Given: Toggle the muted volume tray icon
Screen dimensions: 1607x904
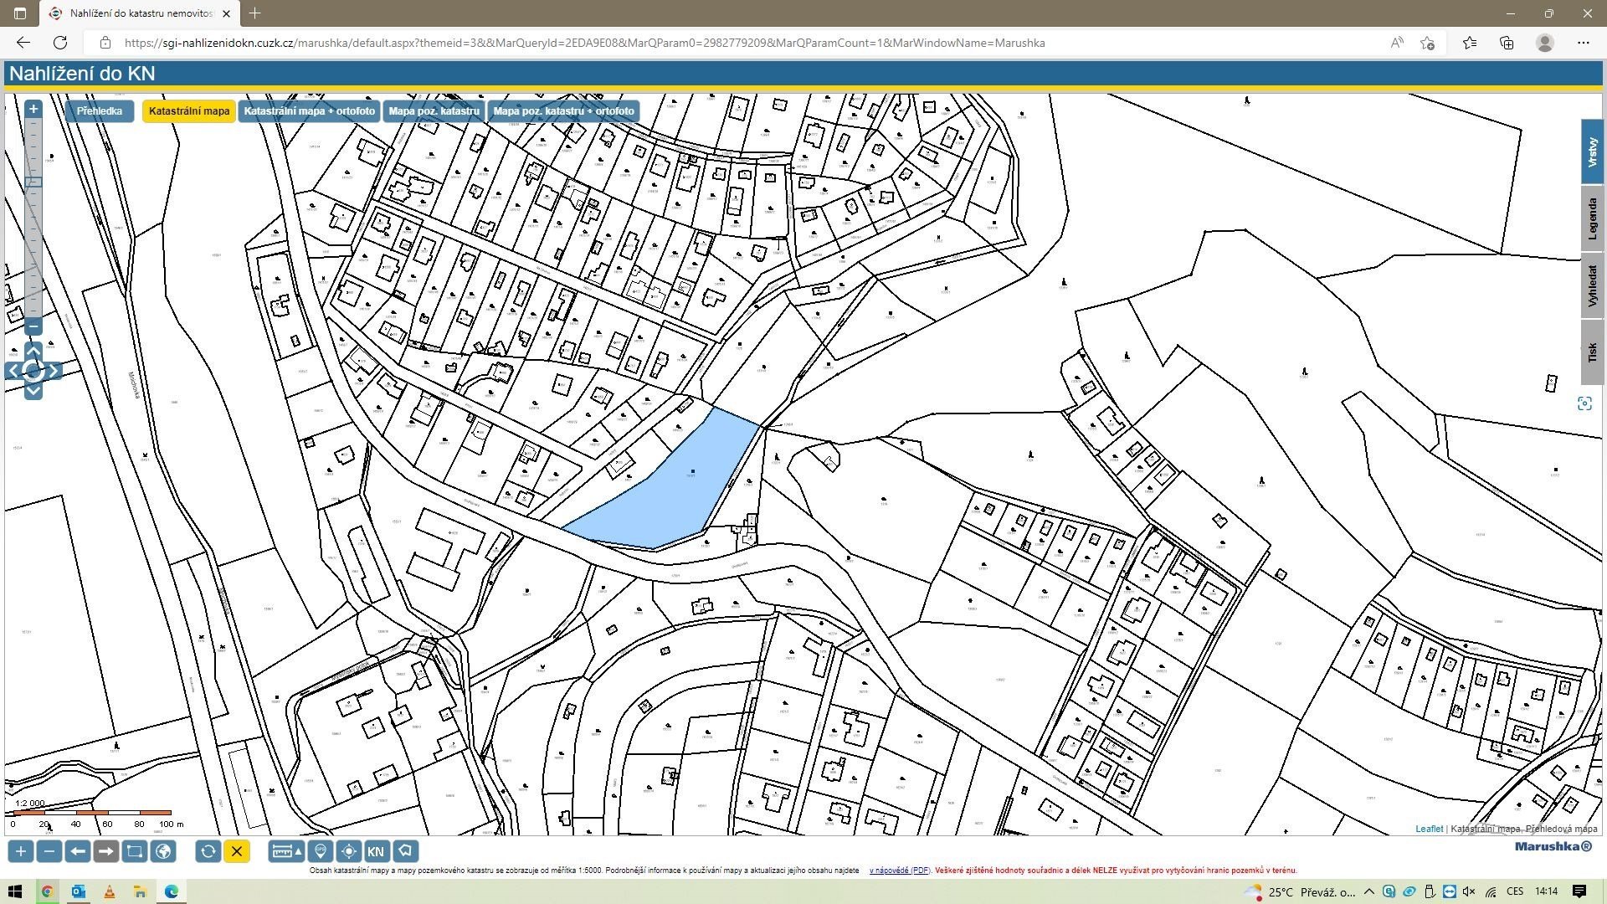Looking at the screenshot, I should tap(1469, 891).
